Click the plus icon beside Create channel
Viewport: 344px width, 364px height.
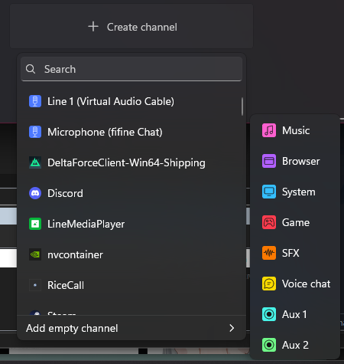[93, 27]
